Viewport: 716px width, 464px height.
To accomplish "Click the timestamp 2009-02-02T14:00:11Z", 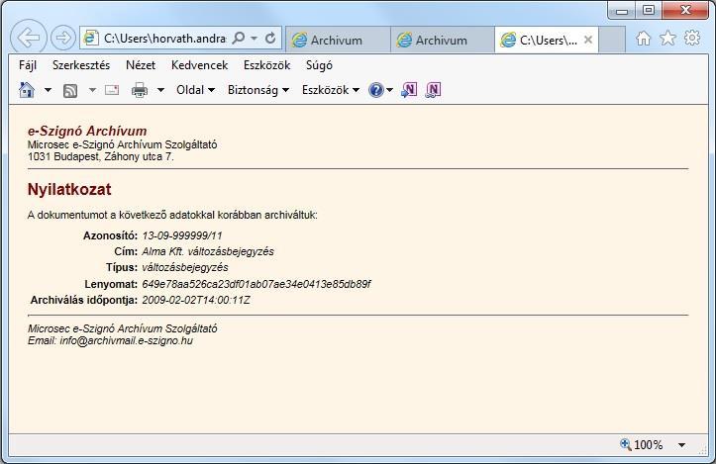I will (x=196, y=300).
